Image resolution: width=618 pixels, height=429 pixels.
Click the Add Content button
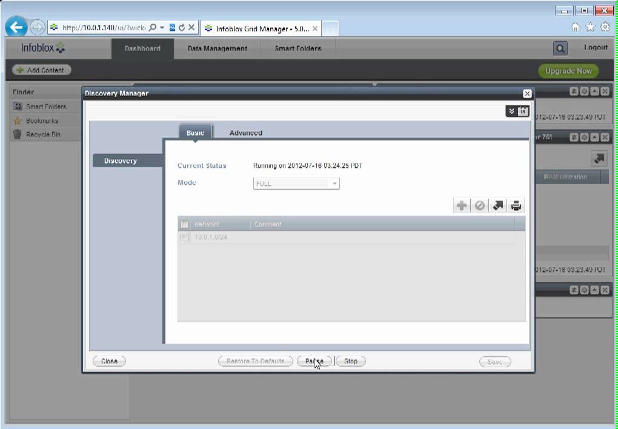pyautogui.click(x=41, y=70)
